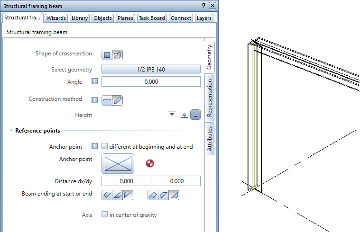Enable anchor point different at beginning and end
Image resolution: width=360 pixels, height=232 pixels.
(x=105, y=147)
